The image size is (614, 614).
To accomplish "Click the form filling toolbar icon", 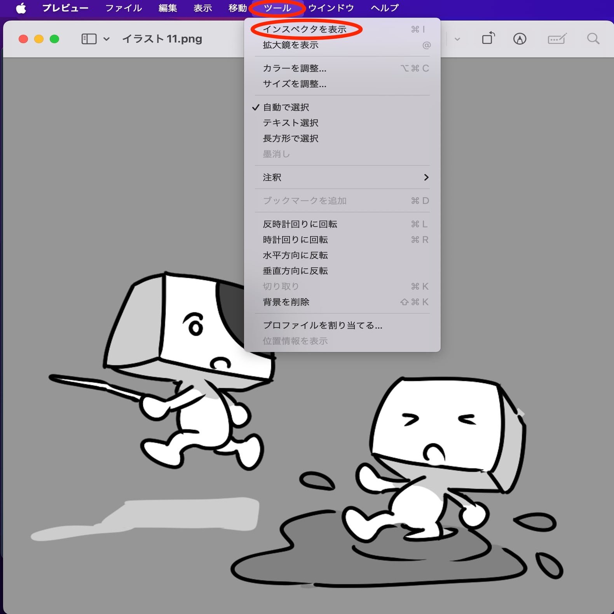I will [x=557, y=39].
